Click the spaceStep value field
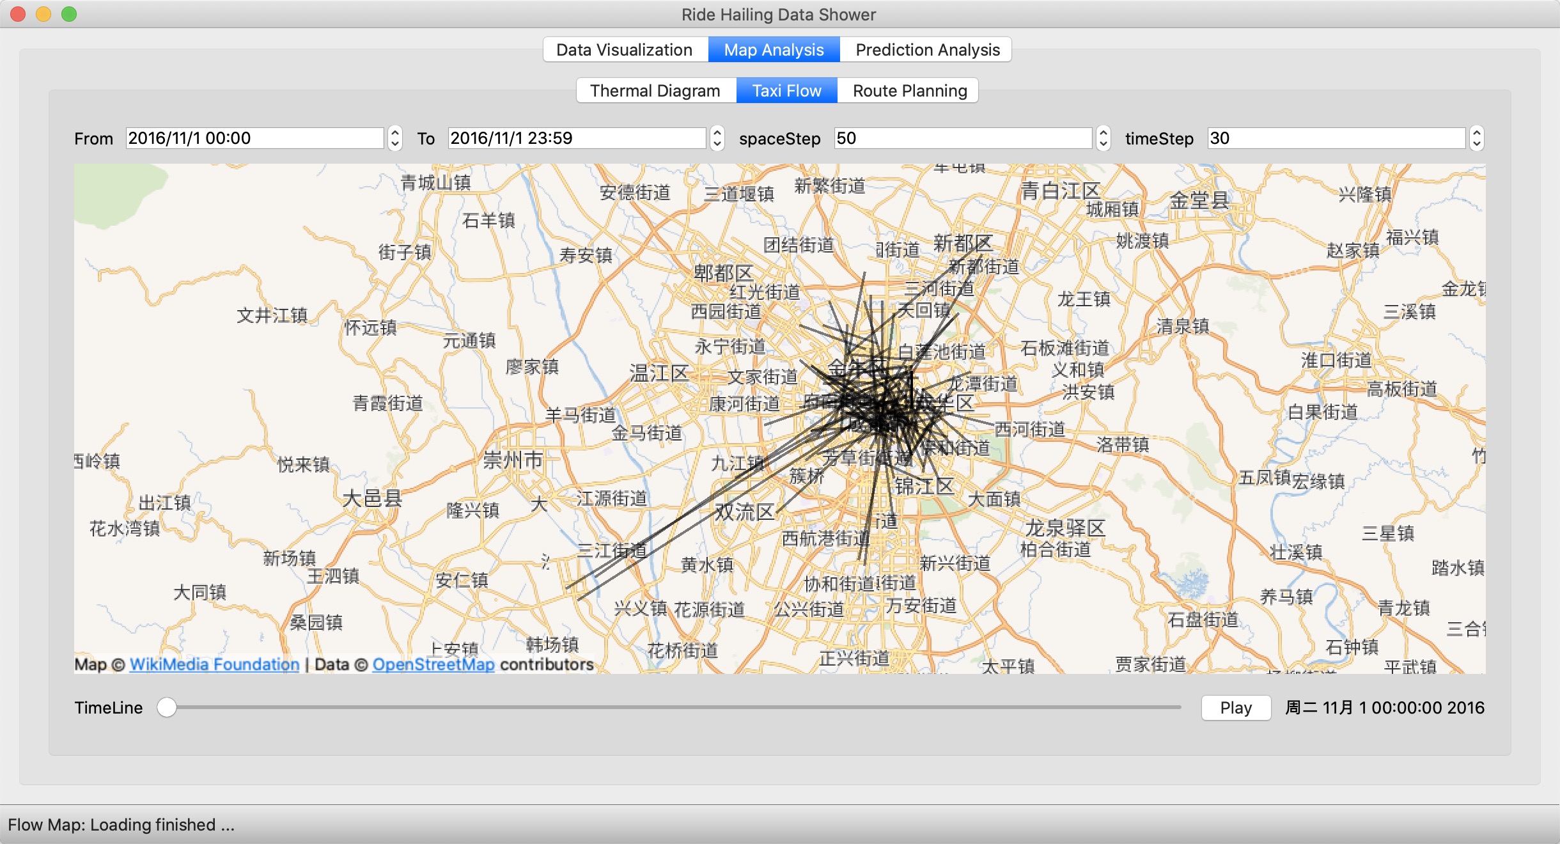The width and height of the screenshot is (1560, 844). (963, 138)
